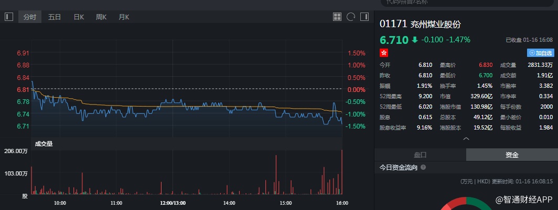Image resolution: width=558 pixels, height=210 pixels.
Task: Open the multi-chart grid layout icon
Action: (337, 17)
